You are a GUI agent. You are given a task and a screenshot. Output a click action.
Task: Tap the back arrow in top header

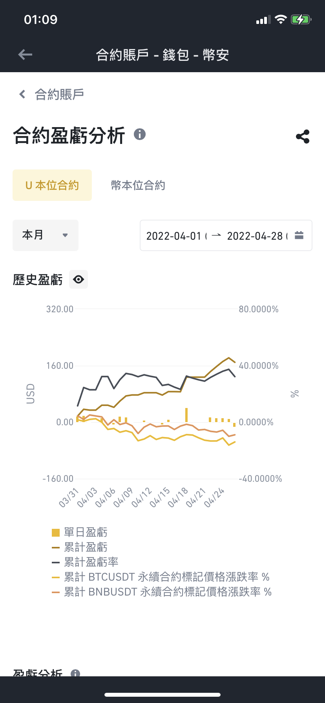(25, 55)
